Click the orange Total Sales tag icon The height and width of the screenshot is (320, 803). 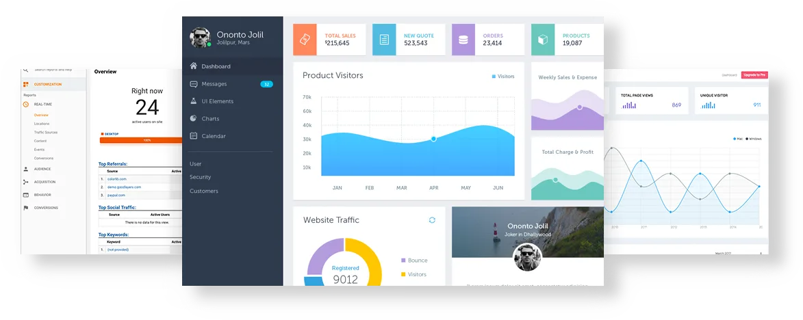pyautogui.click(x=305, y=40)
